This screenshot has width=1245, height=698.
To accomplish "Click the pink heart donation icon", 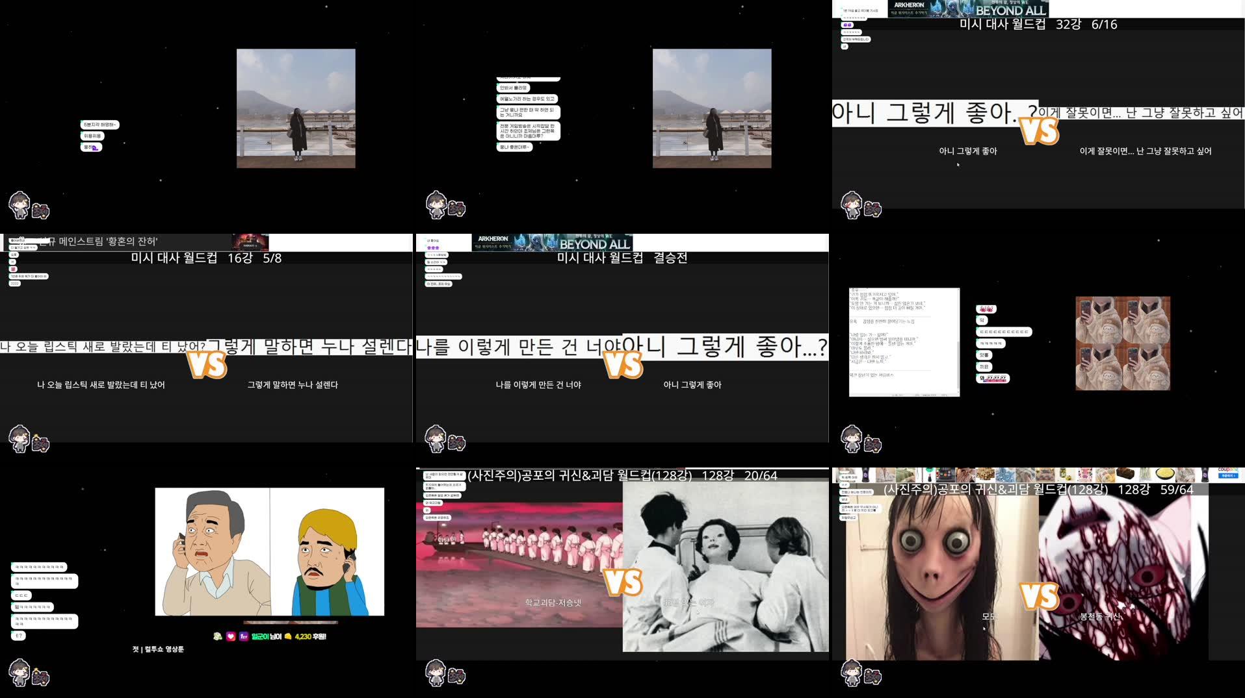I will pos(231,636).
